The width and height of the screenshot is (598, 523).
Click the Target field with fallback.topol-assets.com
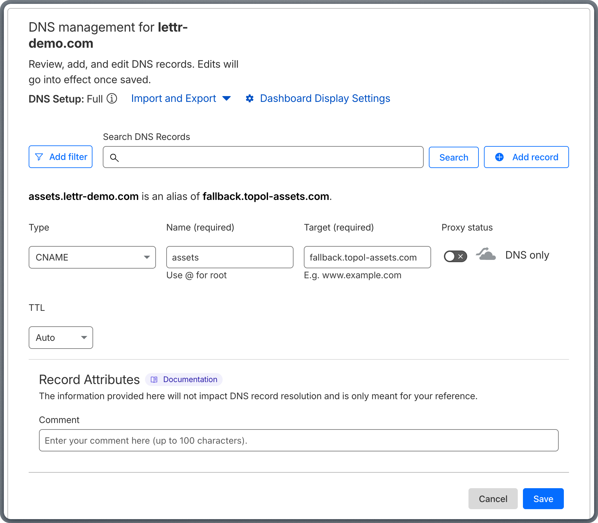point(367,257)
